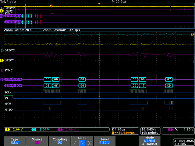Open the trigger Type Edge menu
Viewport: 195px width, 146px height.
point(15,141)
